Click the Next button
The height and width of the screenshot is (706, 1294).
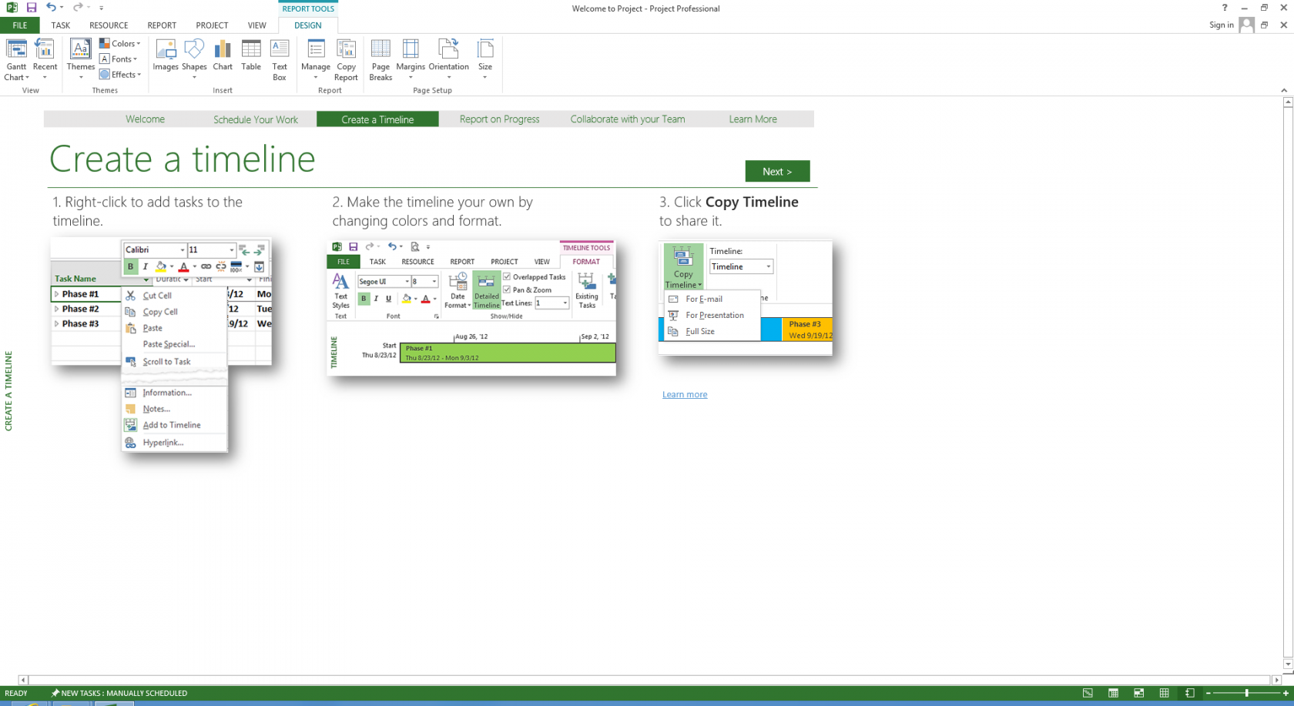tap(777, 171)
